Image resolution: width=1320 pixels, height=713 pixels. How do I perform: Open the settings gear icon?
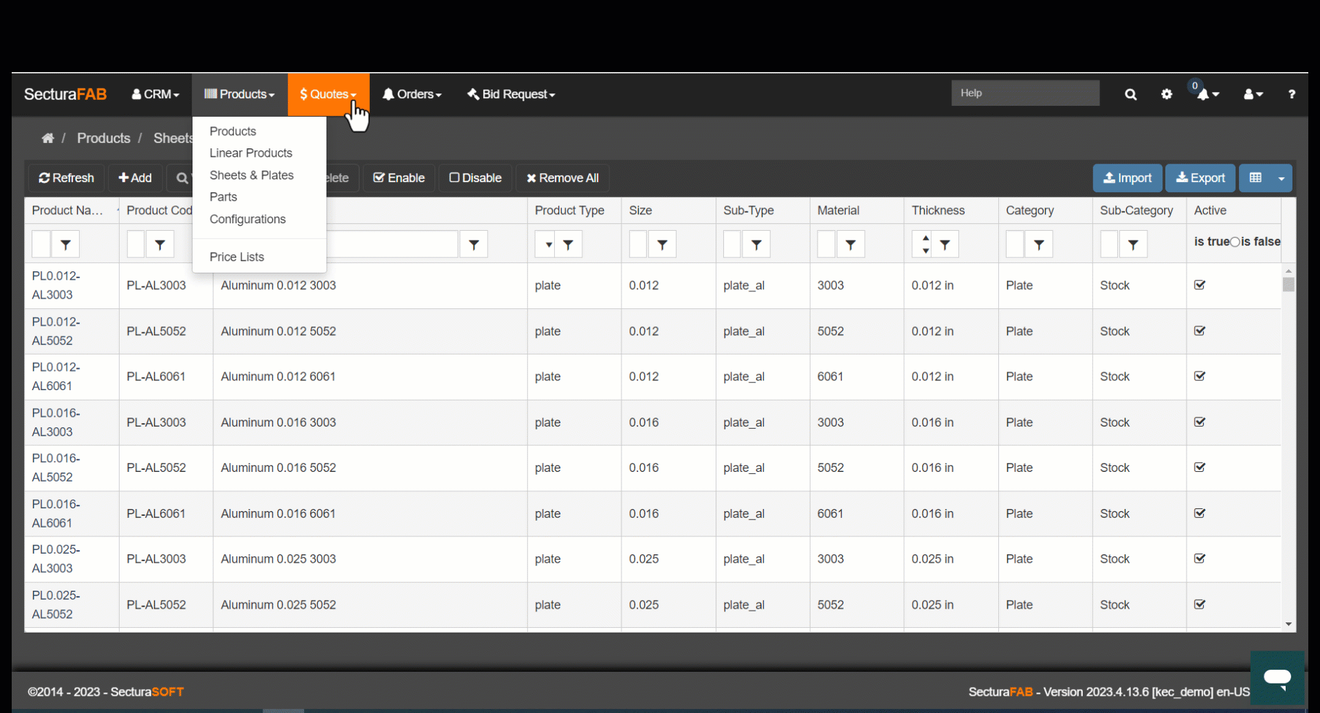pyautogui.click(x=1167, y=94)
